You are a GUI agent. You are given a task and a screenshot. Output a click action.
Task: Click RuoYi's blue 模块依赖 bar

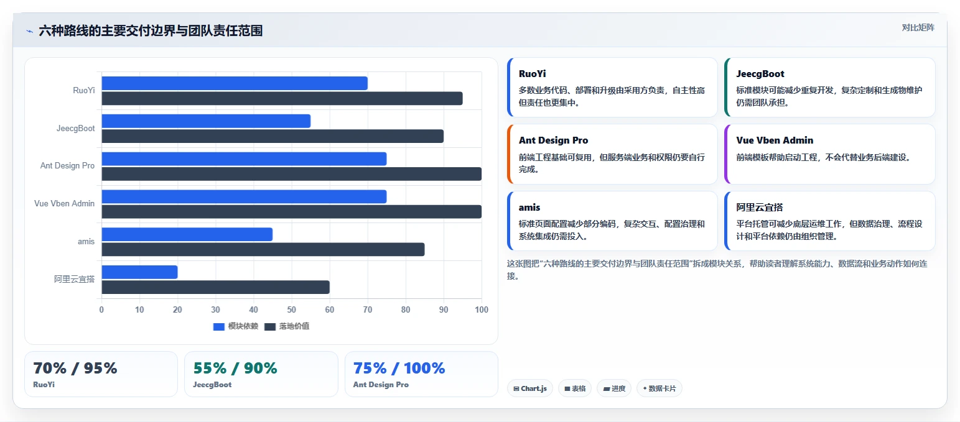pos(235,83)
